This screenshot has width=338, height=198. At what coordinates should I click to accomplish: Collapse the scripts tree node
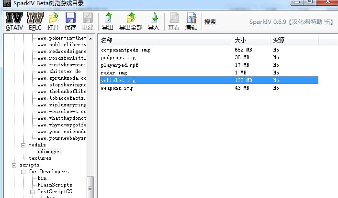pyautogui.click(x=13, y=165)
